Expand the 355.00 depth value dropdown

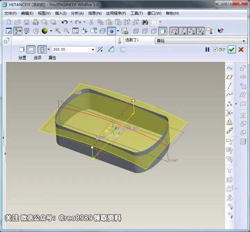93,50
